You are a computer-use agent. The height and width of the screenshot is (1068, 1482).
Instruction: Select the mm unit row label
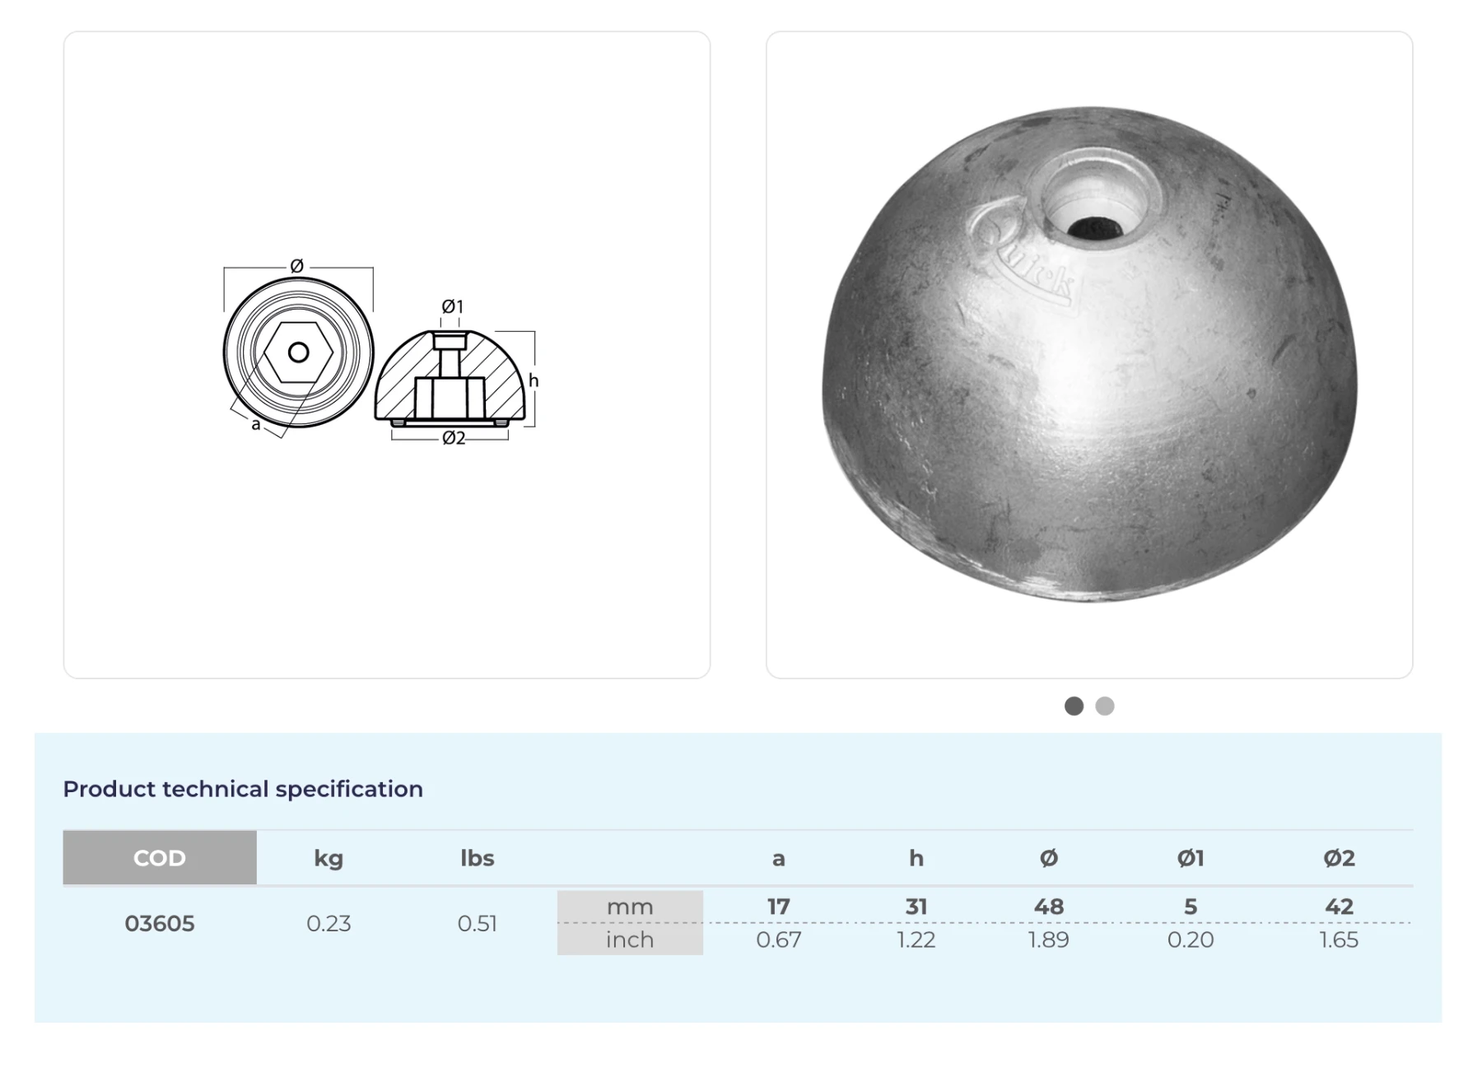[x=630, y=907]
